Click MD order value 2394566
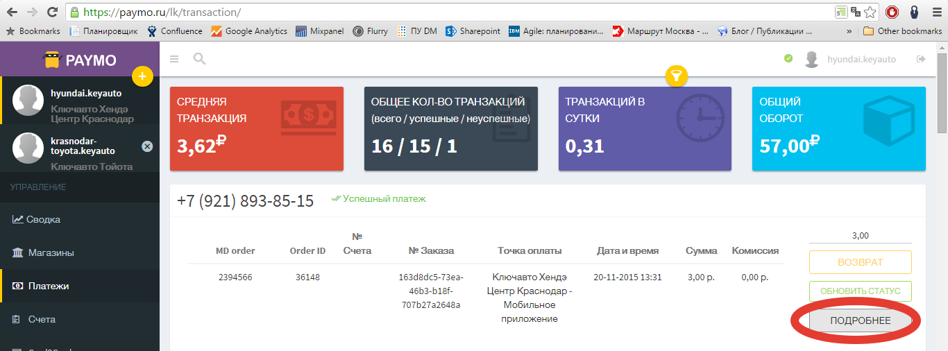The height and width of the screenshot is (351, 948). 235,277
